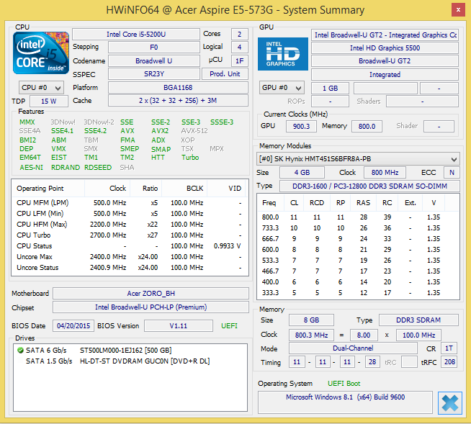Select the CPU HFM (Max) row
This screenshot has height=424, width=471.
point(130,225)
